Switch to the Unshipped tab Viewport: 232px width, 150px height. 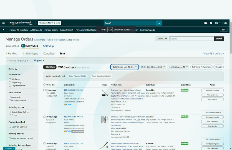(x=31, y=54)
